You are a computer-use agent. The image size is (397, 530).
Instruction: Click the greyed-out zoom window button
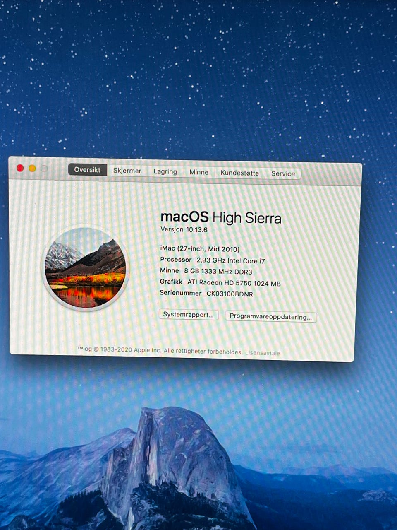click(44, 169)
